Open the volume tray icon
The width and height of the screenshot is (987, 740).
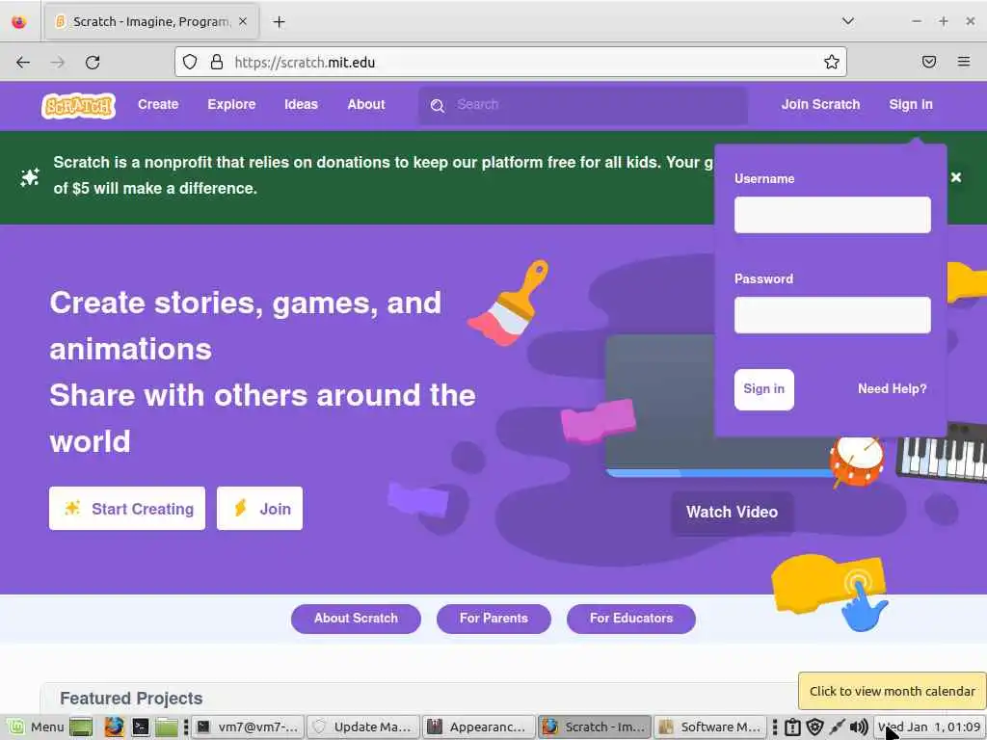[859, 727]
